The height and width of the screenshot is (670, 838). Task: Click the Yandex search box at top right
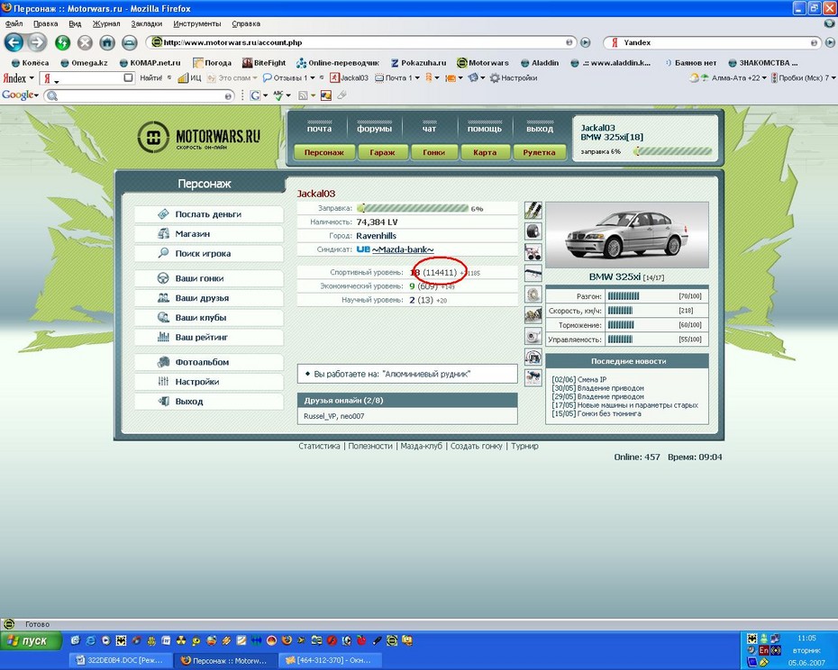712,42
